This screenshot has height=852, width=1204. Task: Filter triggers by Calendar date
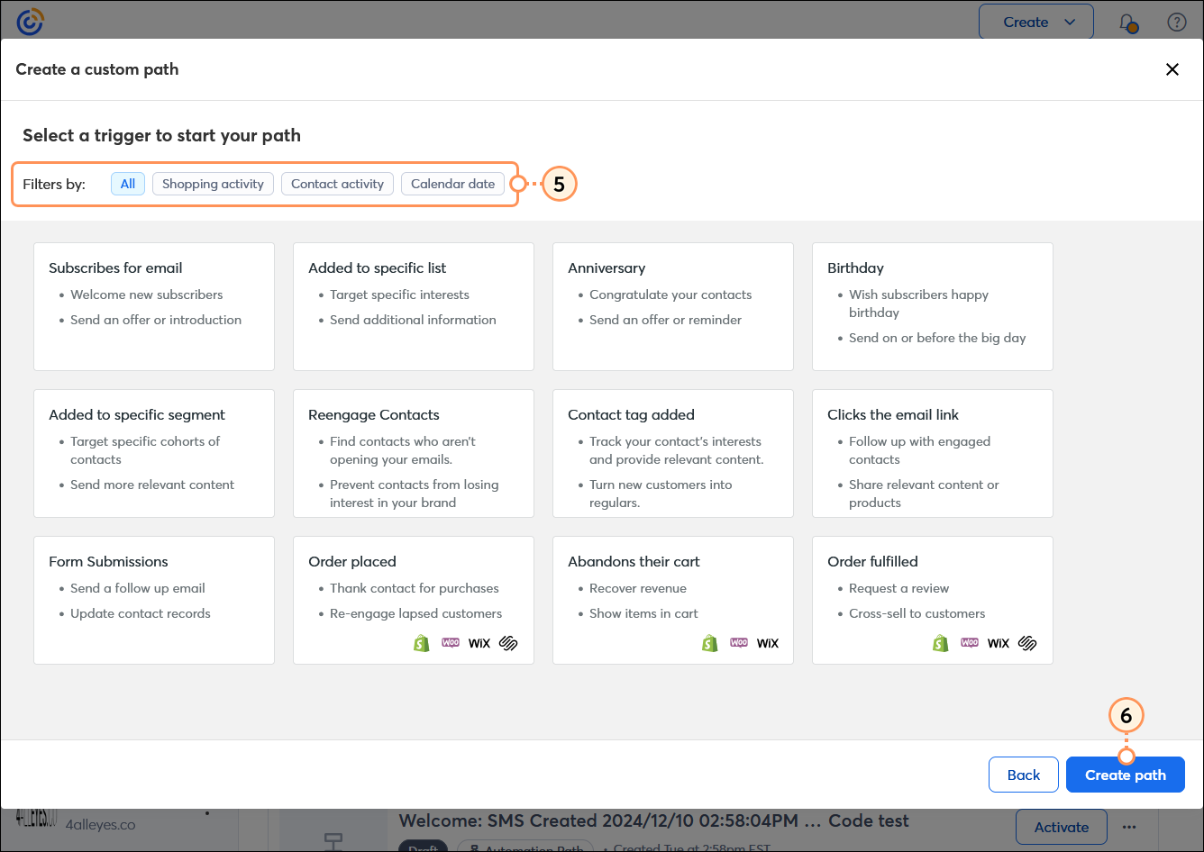click(452, 184)
